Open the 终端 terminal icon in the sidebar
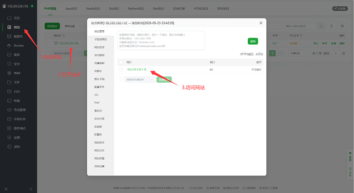Screen dimensions: 354x193 pos(9,101)
